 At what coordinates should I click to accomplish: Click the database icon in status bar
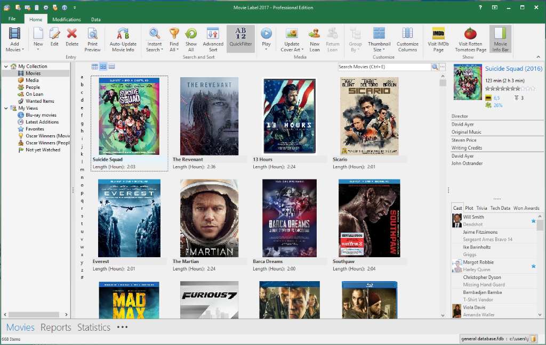(x=533, y=339)
